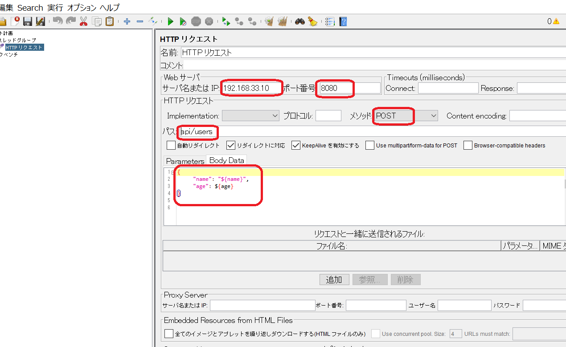Switch to the Body Data tab
This screenshot has width=566, height=347.
click(226, 160)
